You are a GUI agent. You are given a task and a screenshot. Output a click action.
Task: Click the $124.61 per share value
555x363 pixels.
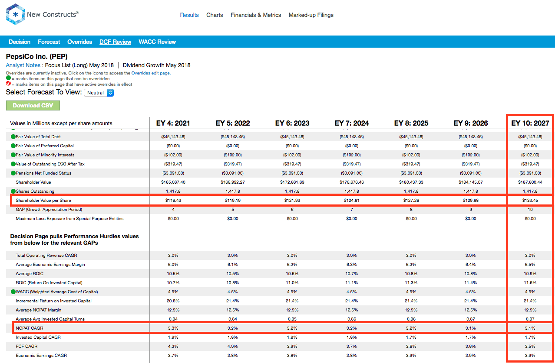pyautogui.click(x=352, y=200)
